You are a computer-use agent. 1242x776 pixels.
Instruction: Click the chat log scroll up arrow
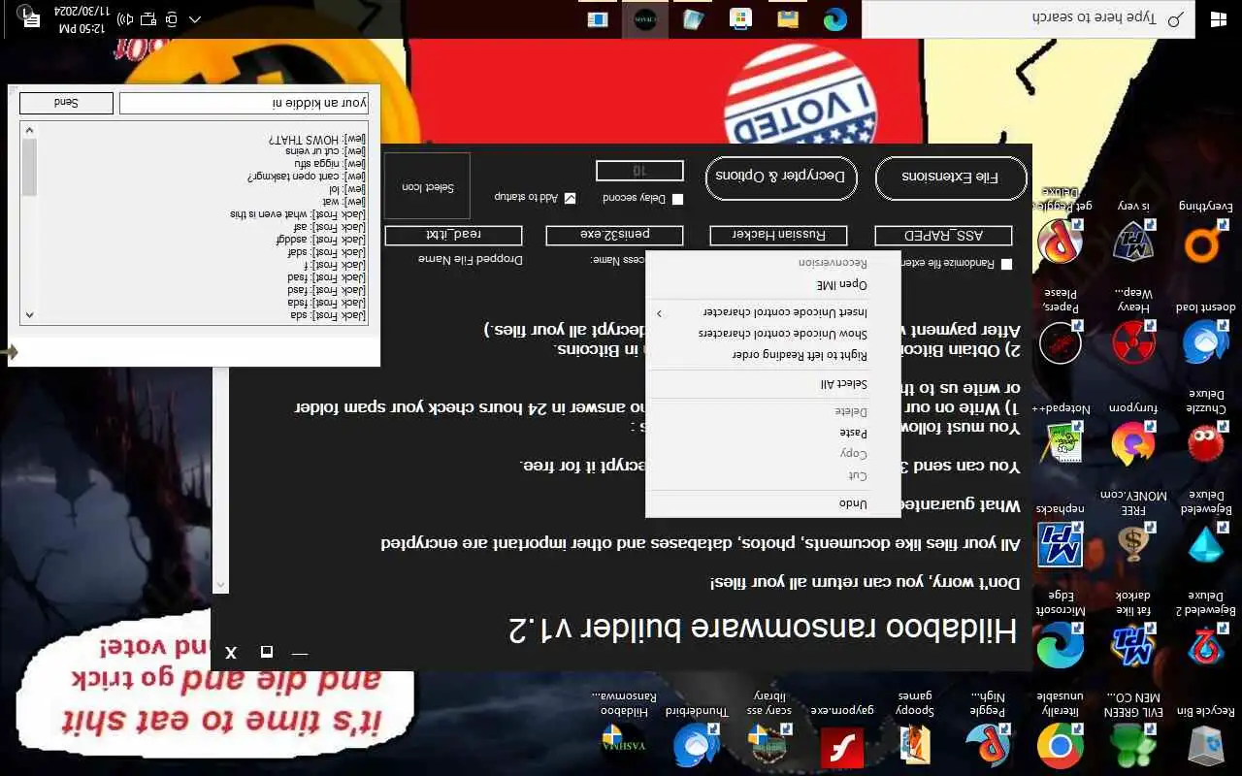click(29, 314)
